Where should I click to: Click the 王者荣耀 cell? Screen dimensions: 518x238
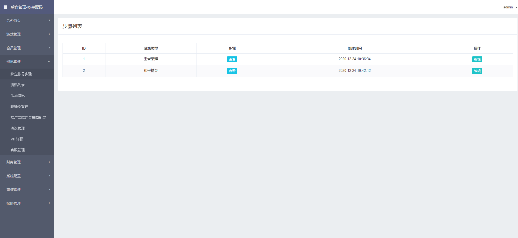coord(151,59)
